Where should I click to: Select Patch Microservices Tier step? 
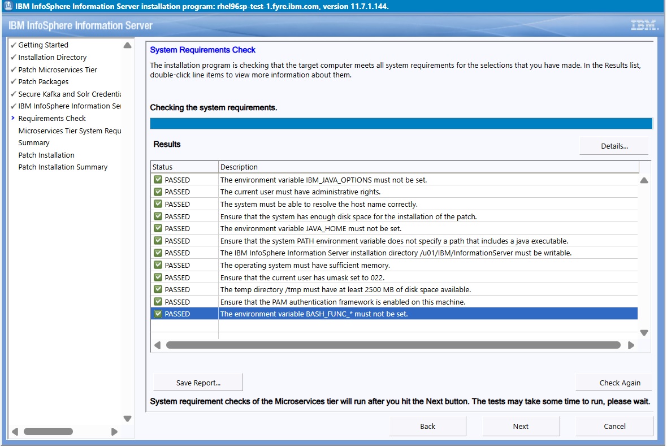point(58,70)
